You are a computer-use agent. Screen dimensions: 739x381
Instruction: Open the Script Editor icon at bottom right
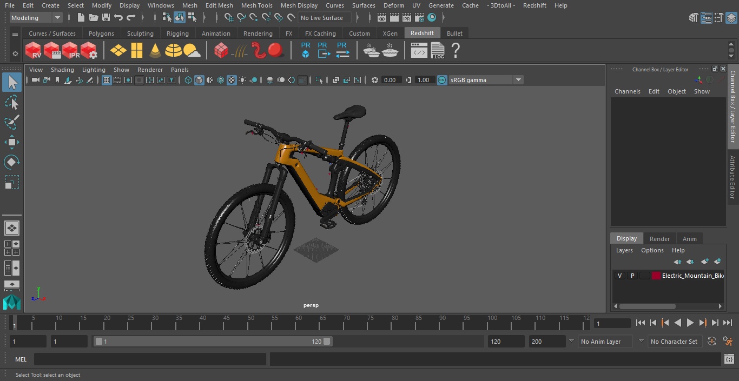(729, 359)
